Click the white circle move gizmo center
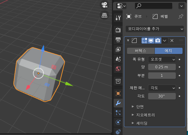The image size is (188, 135). (x=38, y=73)
